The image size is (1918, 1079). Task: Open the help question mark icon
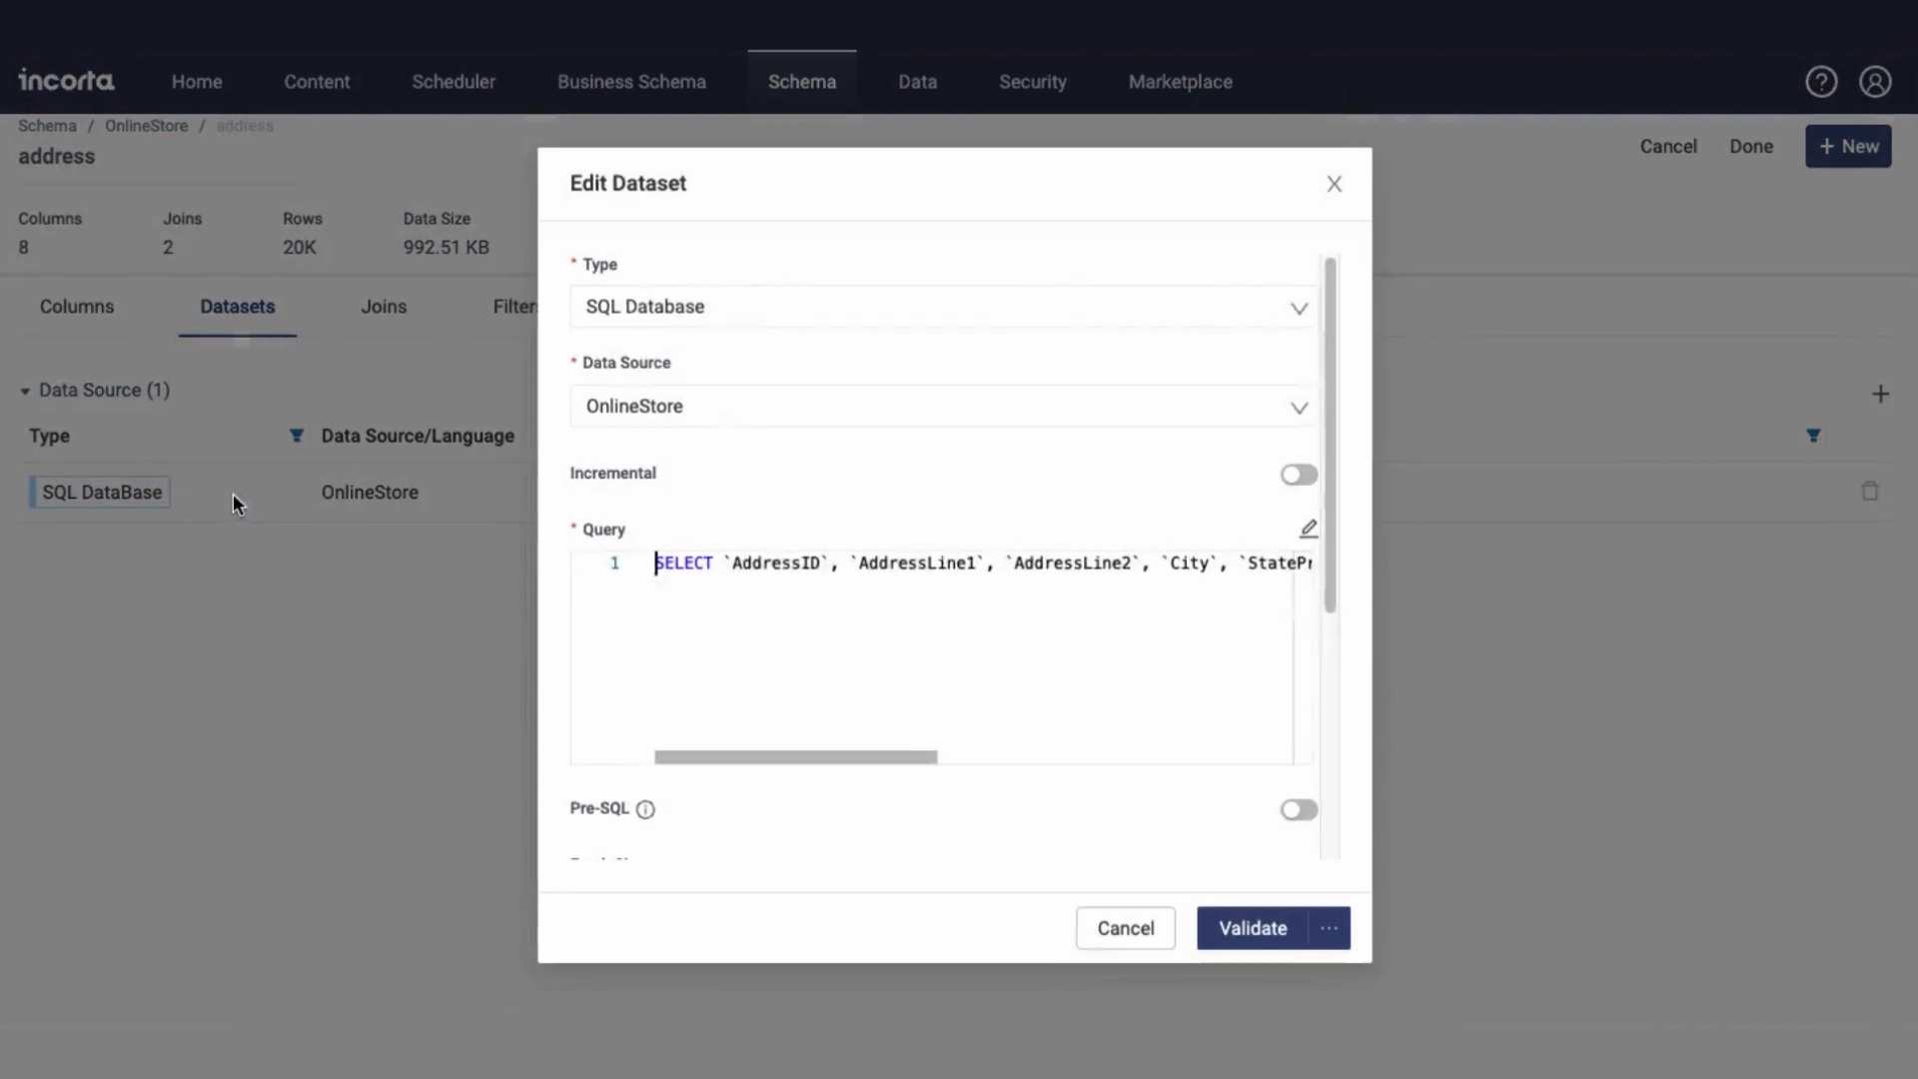(x=1820, y=82)
